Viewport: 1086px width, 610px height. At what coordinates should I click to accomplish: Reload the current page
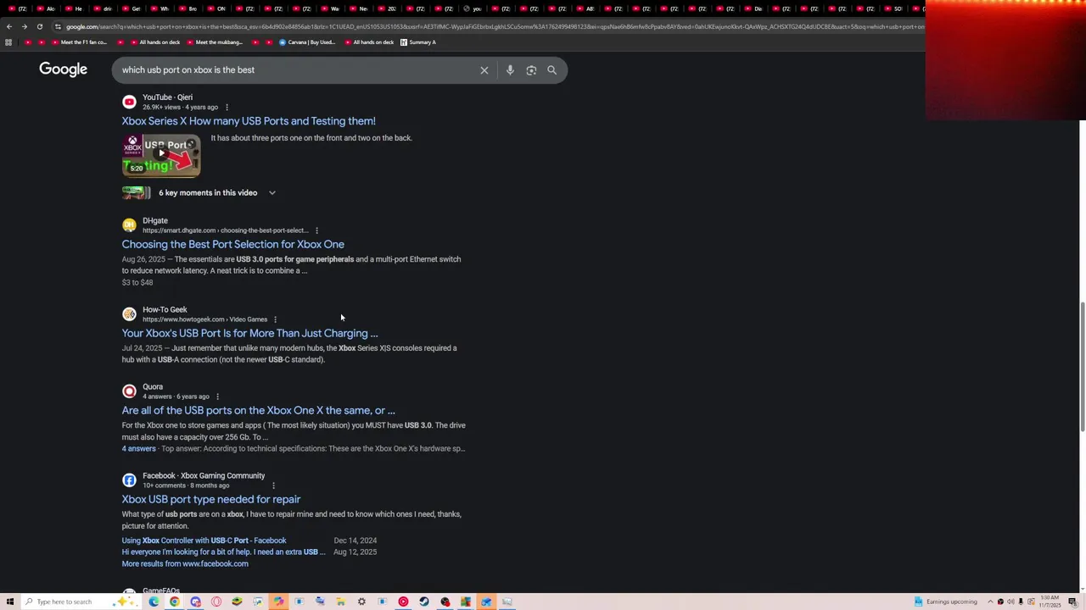[x=39, y=26]
